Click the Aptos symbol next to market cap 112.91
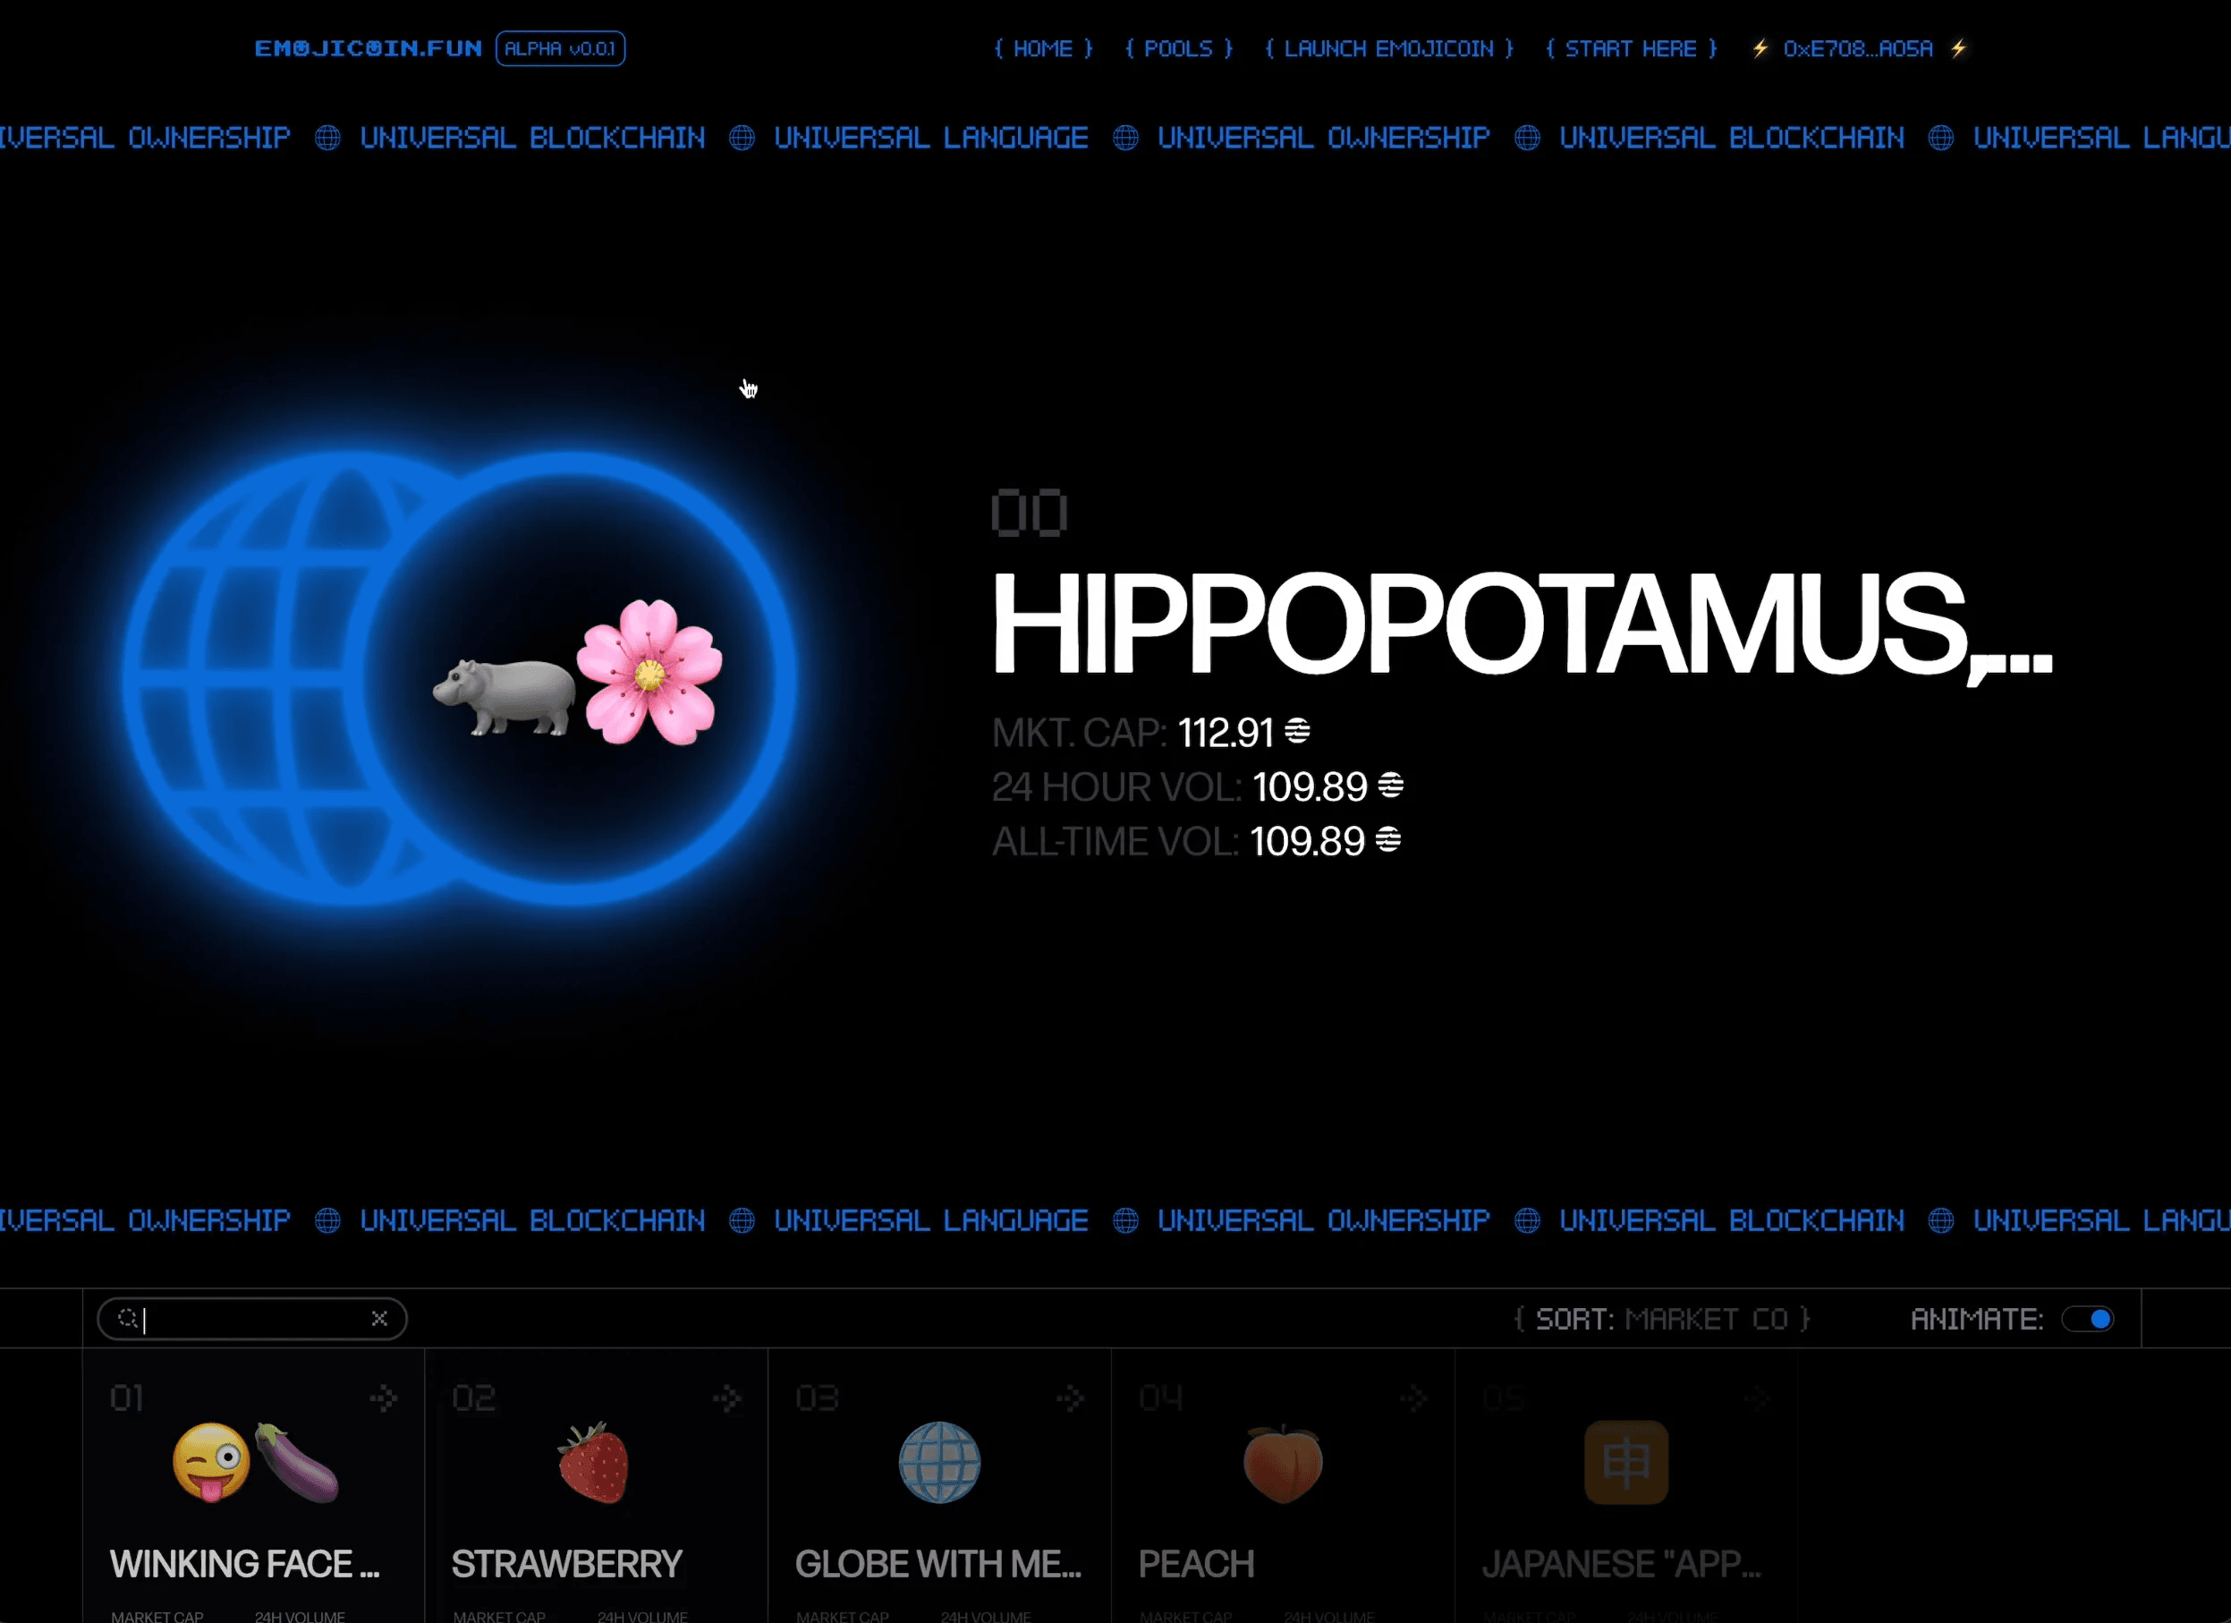This screenshot has width=2231, height=1623. click(x=1297, y=731)
